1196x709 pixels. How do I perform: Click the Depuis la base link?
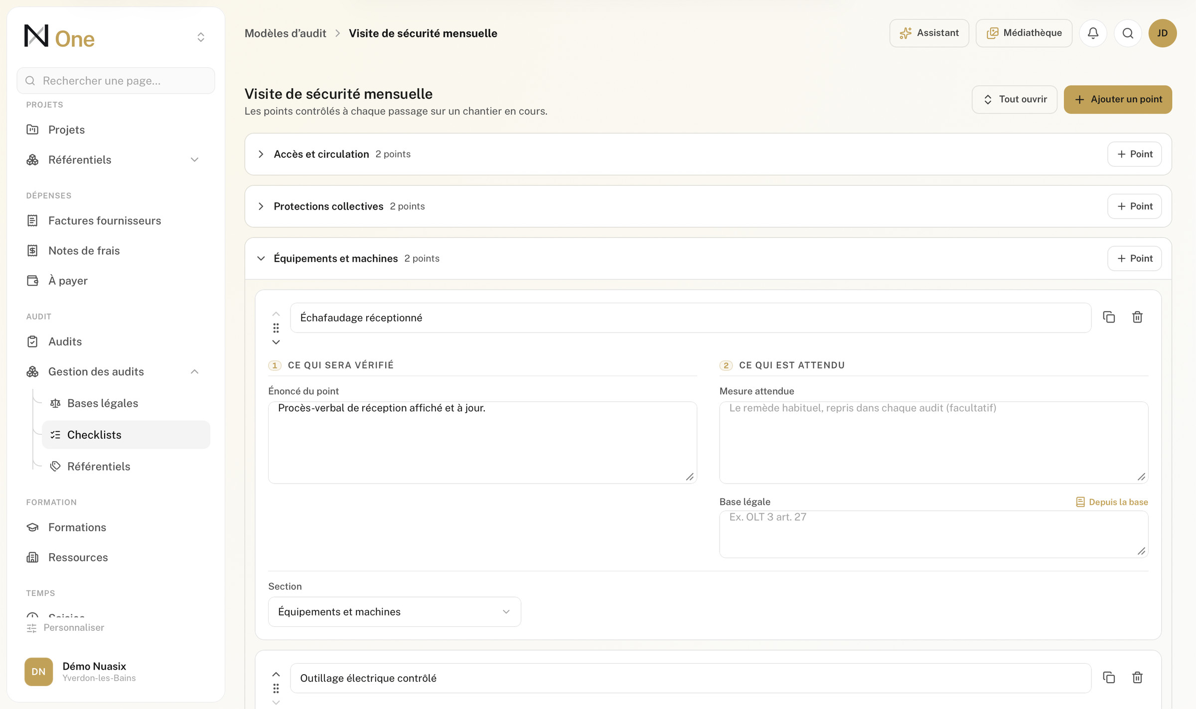(1112, 502)
